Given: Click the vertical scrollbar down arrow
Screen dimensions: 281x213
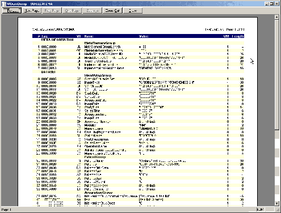Looking at the screenshot, I should 276,203.
